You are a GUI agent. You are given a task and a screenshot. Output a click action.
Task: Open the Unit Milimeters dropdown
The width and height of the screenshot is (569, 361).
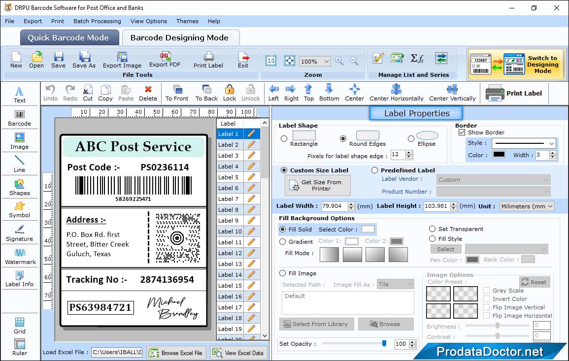click(527, 206)
